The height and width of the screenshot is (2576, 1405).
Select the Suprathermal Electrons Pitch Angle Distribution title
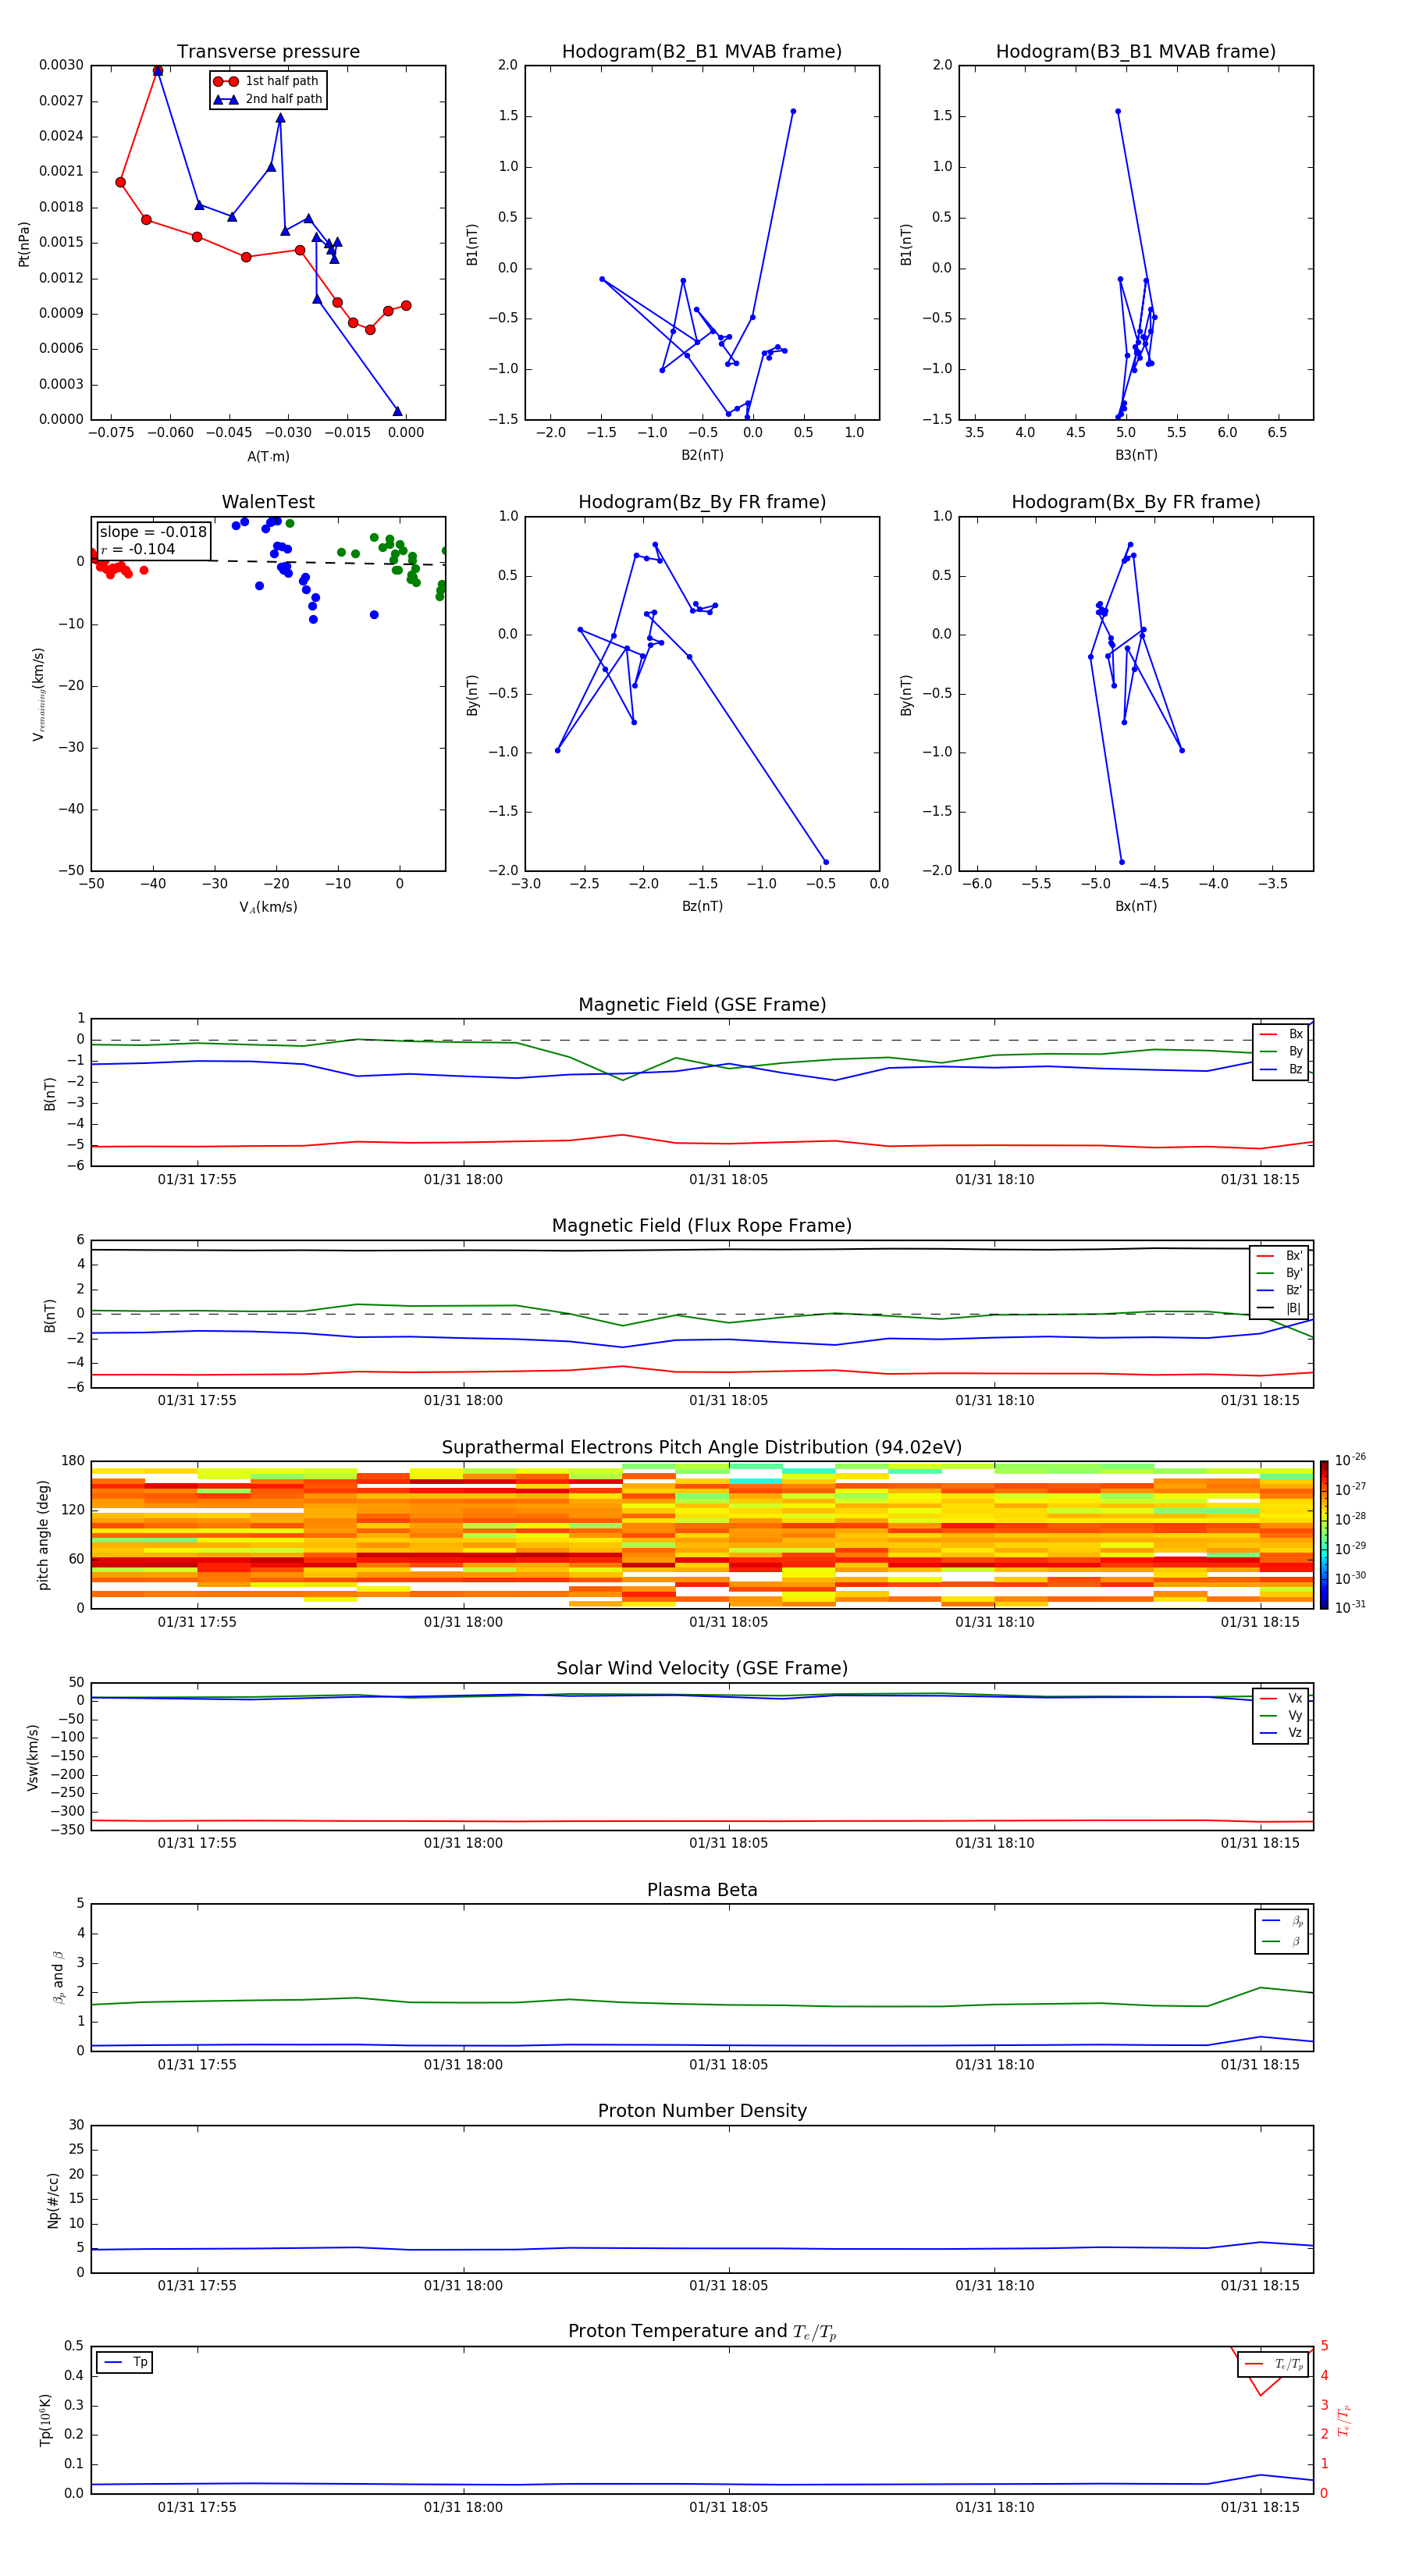pos(702,1448)
